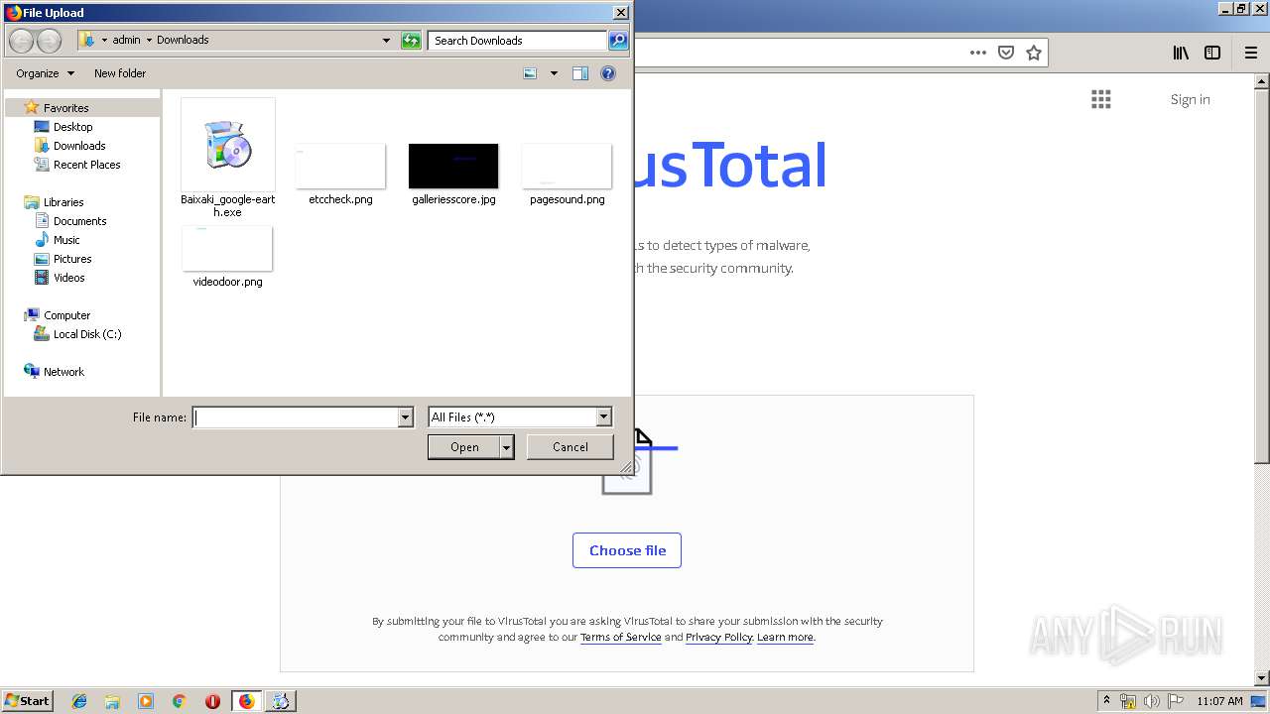The width and height of the screenshot is (1270, 714).
Task: Toggle Firefox sidebar icon
Action: 1212,53
